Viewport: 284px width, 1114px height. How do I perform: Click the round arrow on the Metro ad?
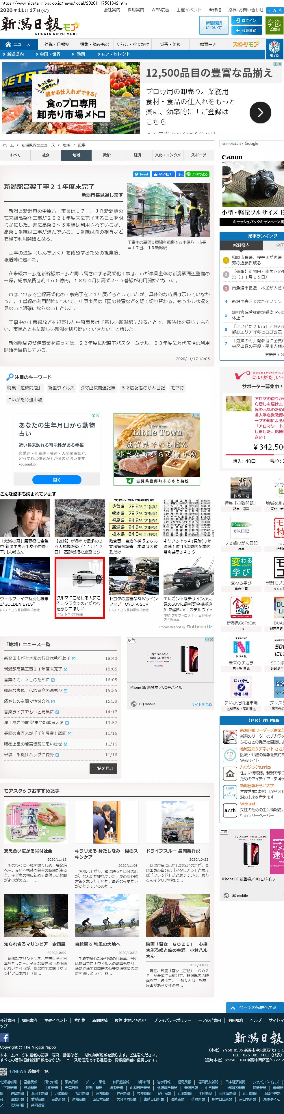[260, 112]
